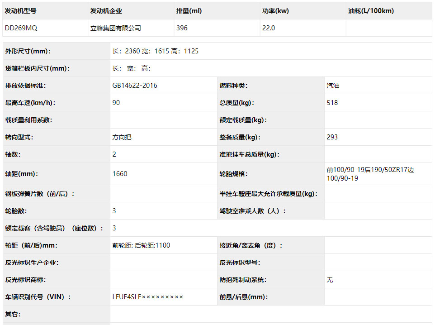
Task: Click the 货箱栏板内尺寸(mm) label
Action: pos(38,68)
